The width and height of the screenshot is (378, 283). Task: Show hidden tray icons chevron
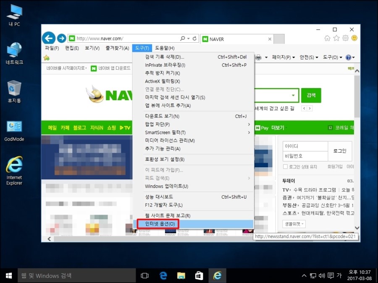(x=304, y=275)
